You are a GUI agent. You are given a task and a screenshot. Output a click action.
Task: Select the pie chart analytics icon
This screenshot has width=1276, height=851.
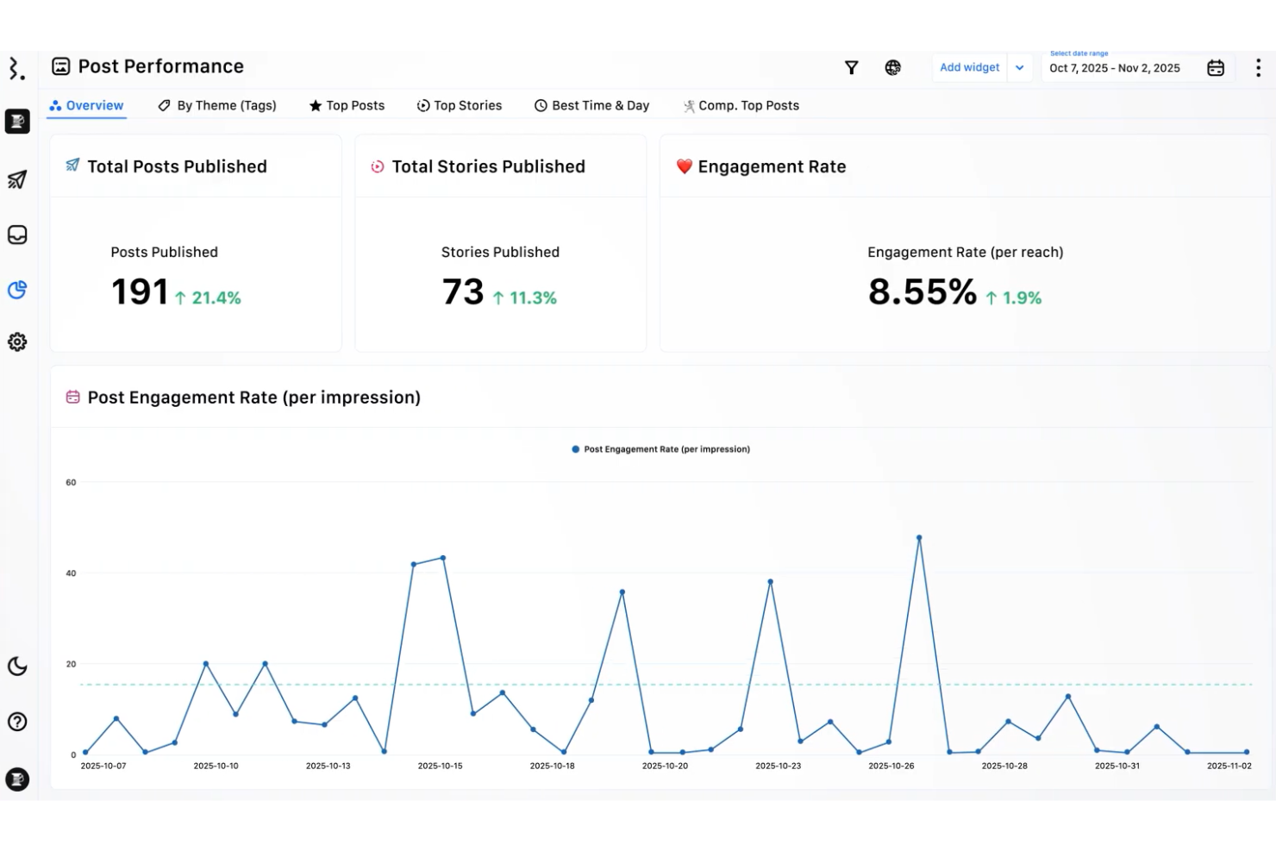17,291
